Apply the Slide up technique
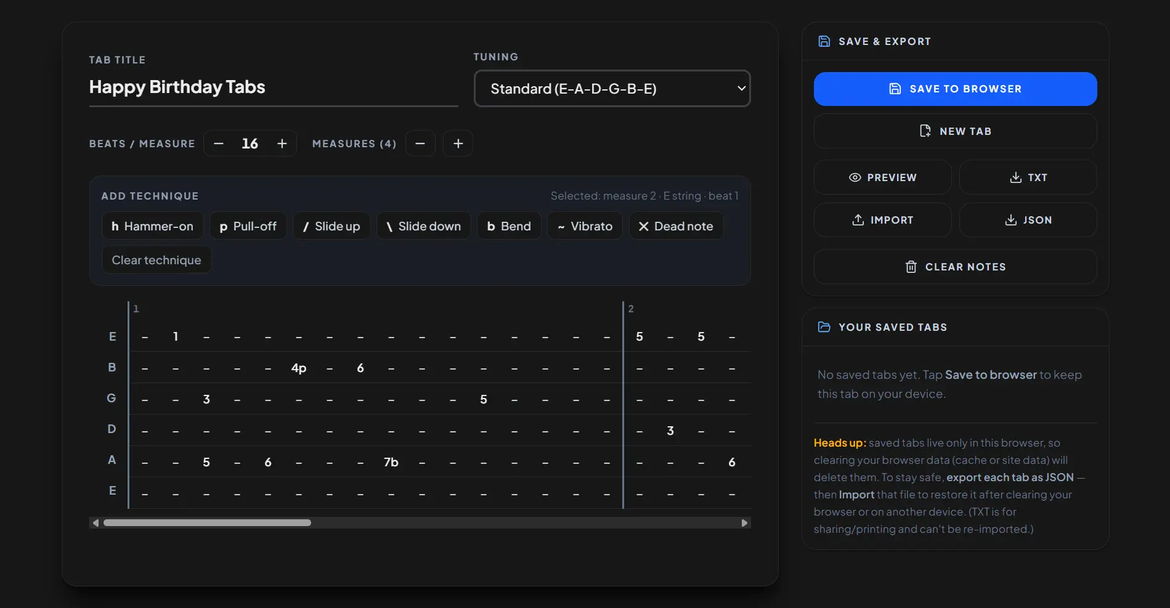 click(x=331, y=226)
